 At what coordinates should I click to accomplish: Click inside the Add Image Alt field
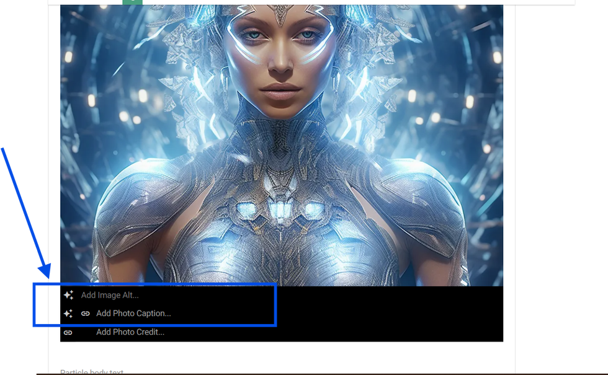(x=110, y=295)
